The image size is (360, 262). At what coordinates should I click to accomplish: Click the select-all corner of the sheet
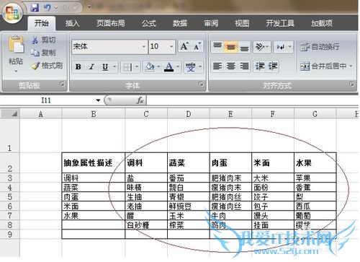pos(10,113)
